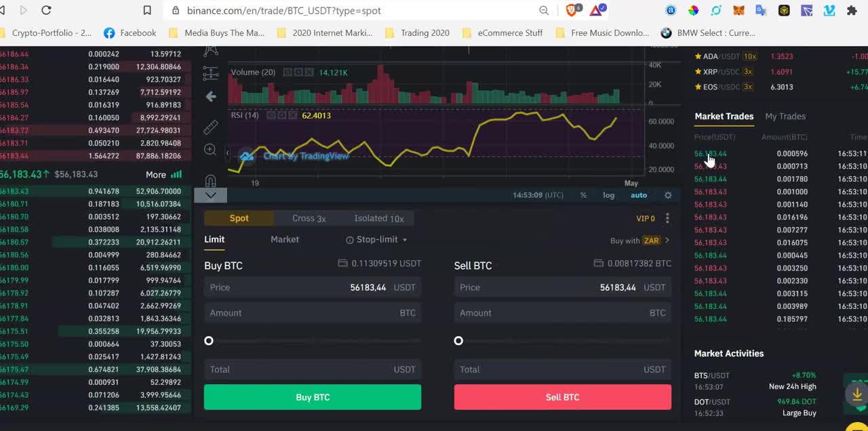
Task: Switch to Cross 3x margin tab
Action: point(309,218)
